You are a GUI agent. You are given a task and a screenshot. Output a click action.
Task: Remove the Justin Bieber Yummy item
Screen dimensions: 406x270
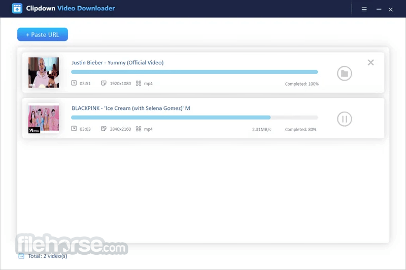(371, 62)
